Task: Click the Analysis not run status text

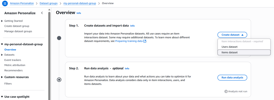Action: coord(238,91)
